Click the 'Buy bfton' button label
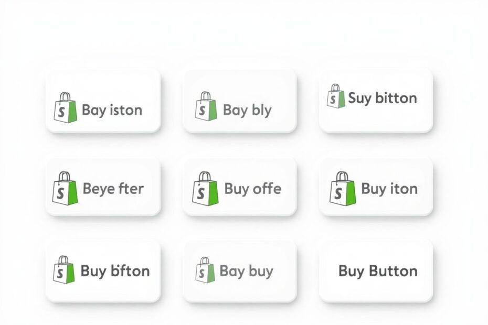The height and width of the screenshot is (325, 488). pyautogui.click(x=115, y=271)
